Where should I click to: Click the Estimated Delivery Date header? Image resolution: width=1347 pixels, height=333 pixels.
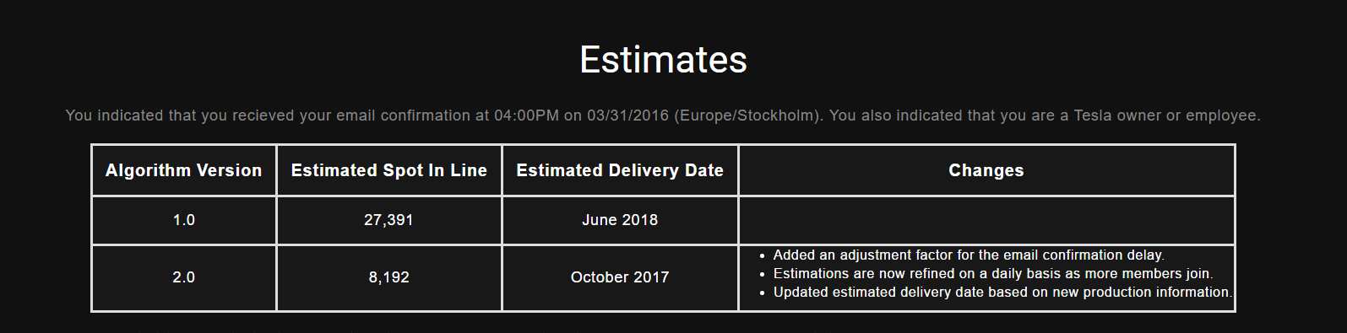coord(620,170)
